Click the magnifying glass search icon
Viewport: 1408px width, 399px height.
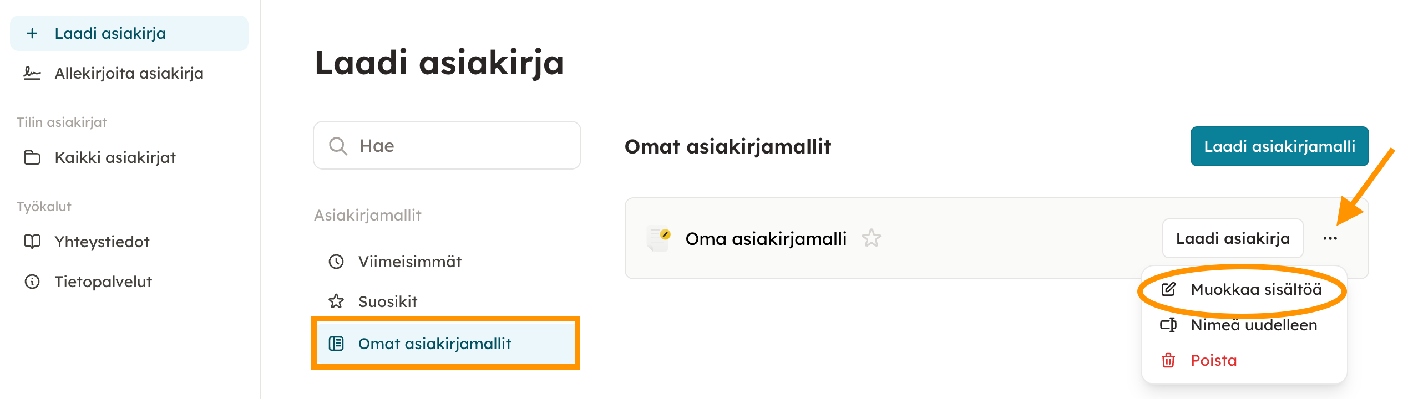click(338, 146)
